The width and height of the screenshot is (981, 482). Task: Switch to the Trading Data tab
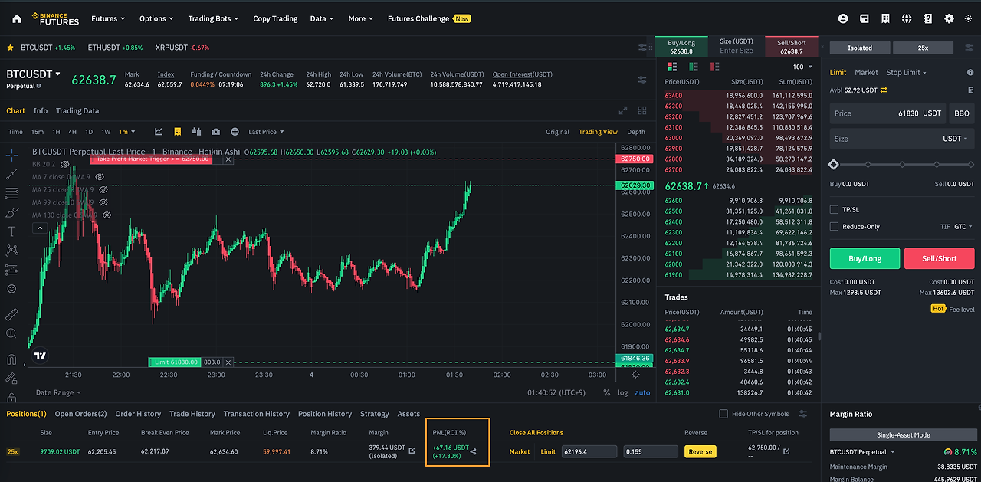77,110
